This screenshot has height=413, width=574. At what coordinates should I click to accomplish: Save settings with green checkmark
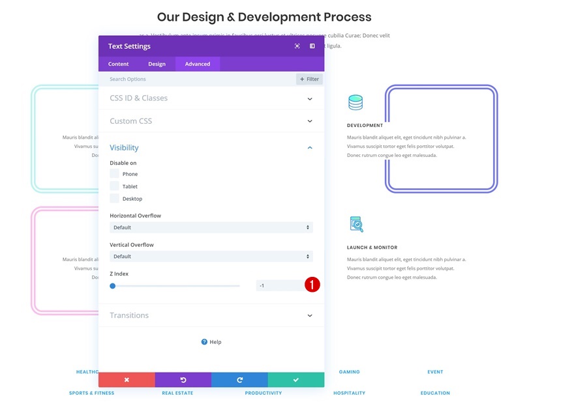[x=295, y=380]
